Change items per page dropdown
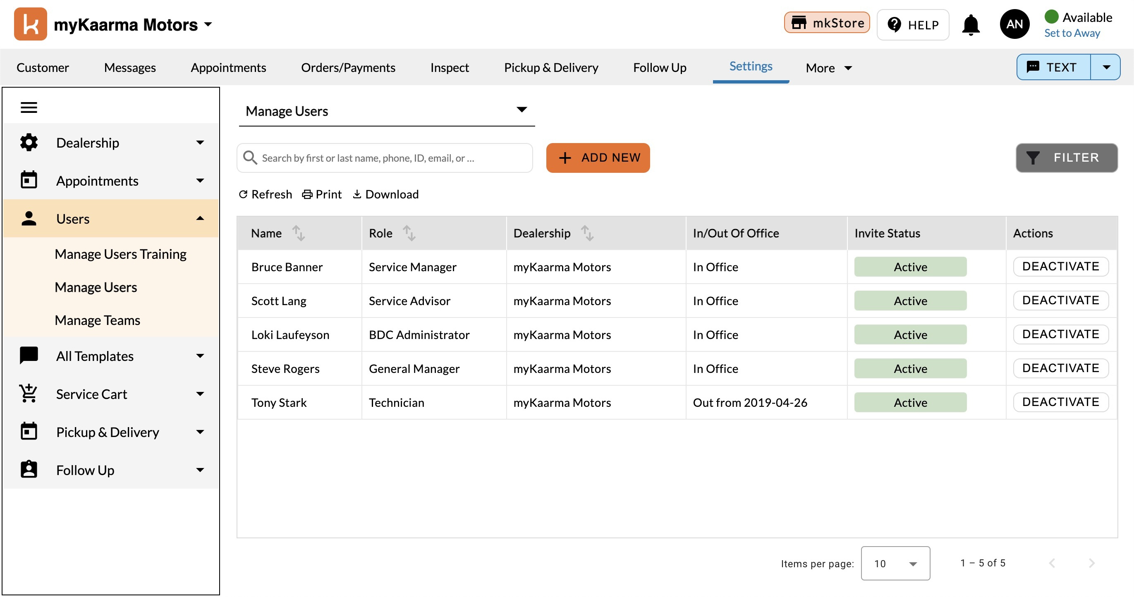 pos(895,563)
